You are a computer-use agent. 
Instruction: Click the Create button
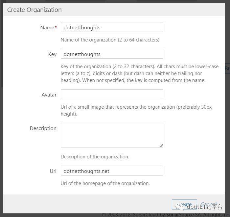point(184,204)
